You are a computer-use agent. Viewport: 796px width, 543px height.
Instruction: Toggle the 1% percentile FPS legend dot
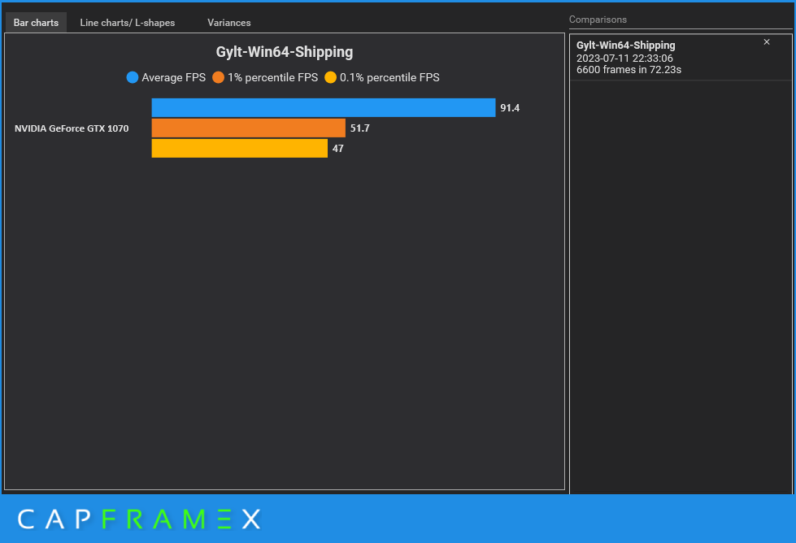tap(218, 77)
